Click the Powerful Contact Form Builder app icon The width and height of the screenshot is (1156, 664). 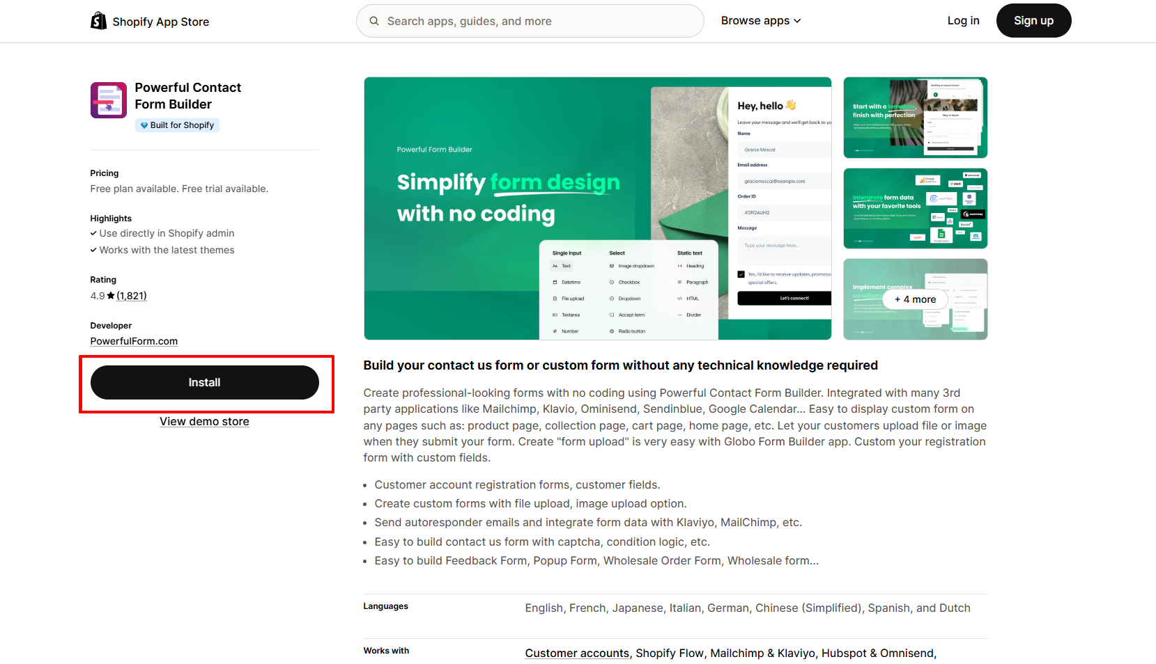(x=109, y=100)
